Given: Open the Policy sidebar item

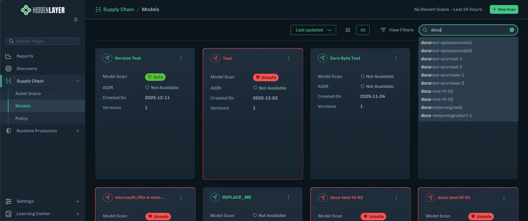Looking at the screenshot, I should (x=21, y=118).
